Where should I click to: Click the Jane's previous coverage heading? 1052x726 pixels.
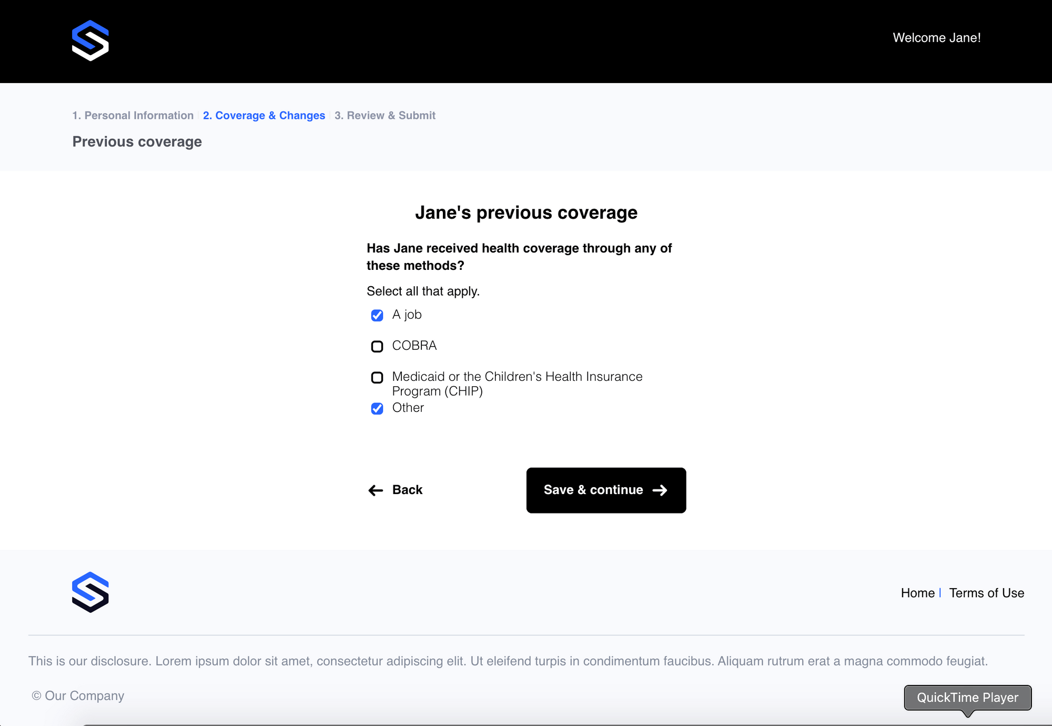(527, 213)
